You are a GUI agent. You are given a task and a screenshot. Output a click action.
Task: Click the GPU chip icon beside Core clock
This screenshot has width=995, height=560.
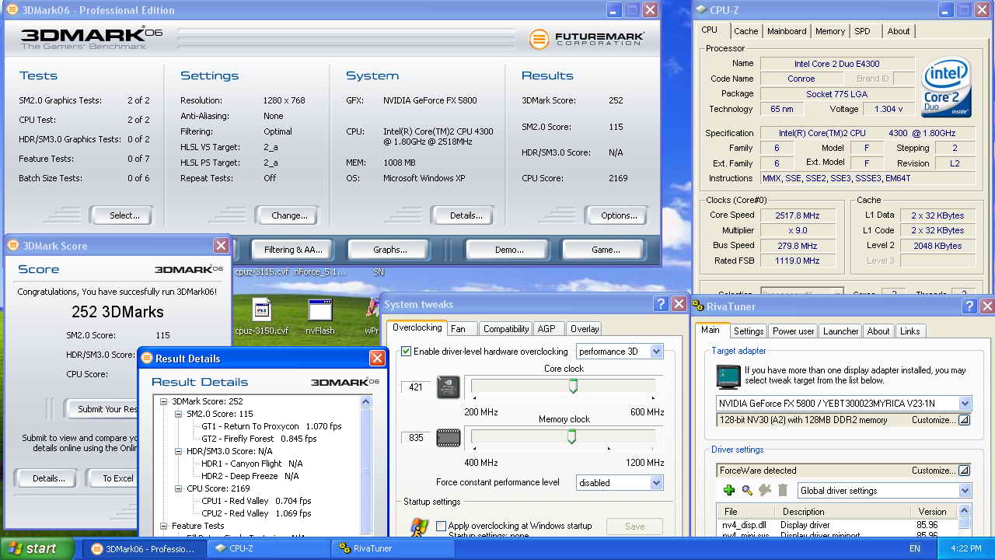click(x=448, y=387)
